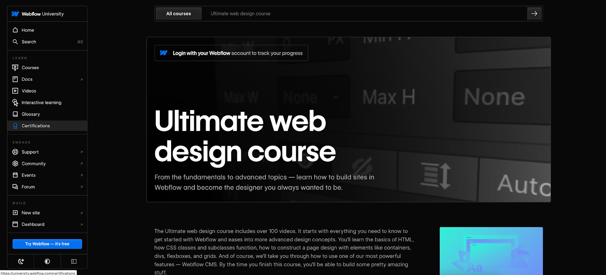Open the Support link
Screen dimensions: 606x275
click(47, 152)
